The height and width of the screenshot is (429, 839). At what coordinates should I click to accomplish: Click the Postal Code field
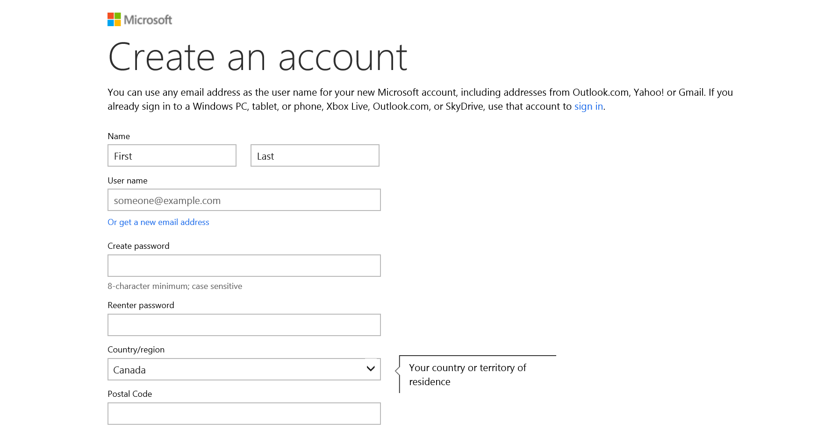[x=244, y=414]
